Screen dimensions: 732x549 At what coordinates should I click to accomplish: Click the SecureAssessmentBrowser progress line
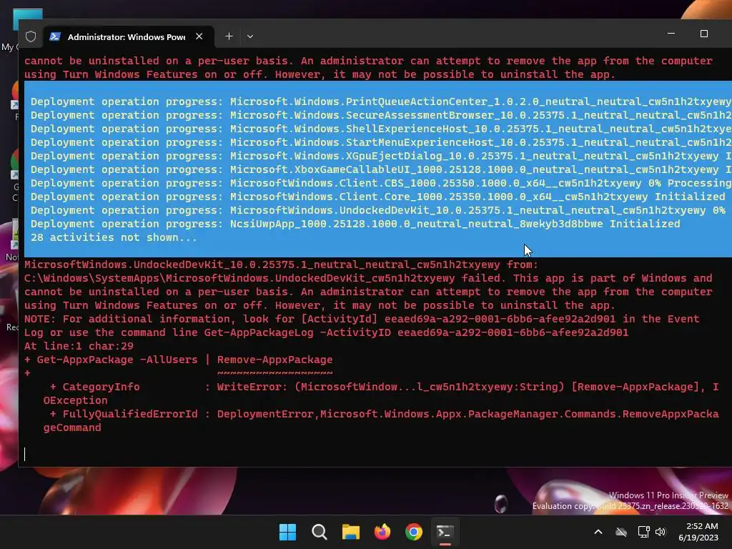click(x=381, y=115)
